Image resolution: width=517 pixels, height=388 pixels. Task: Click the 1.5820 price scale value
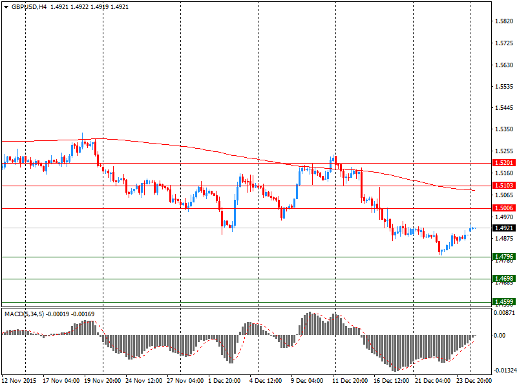click(x=505, y=21)
